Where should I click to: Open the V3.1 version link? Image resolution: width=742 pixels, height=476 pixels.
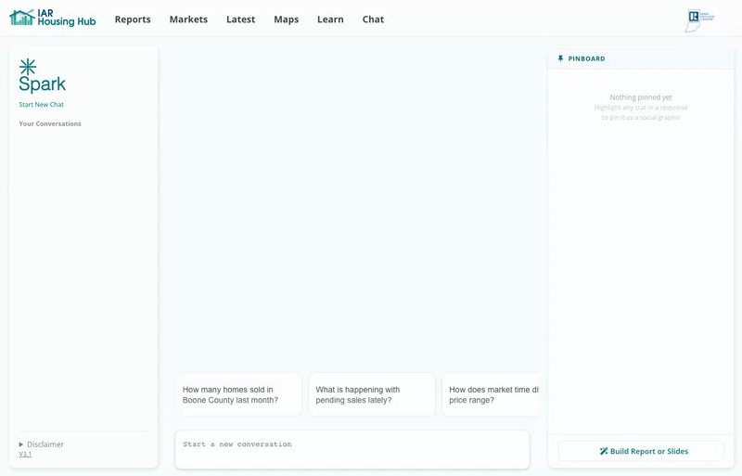point(25,455)
